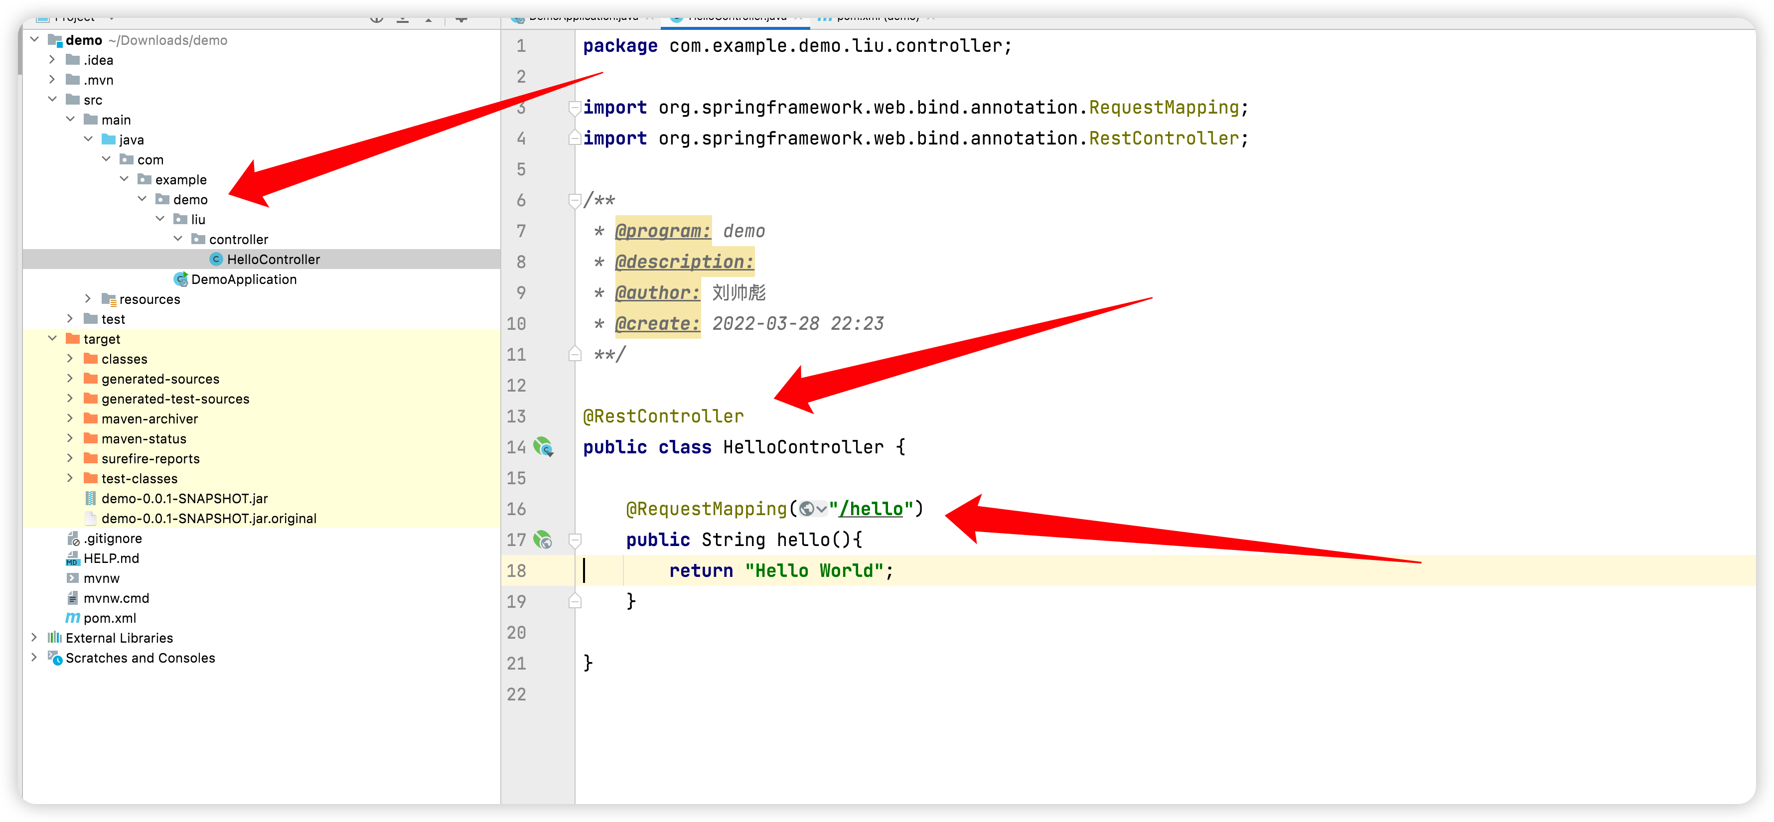Collapse the src folder

pos(52,100)
